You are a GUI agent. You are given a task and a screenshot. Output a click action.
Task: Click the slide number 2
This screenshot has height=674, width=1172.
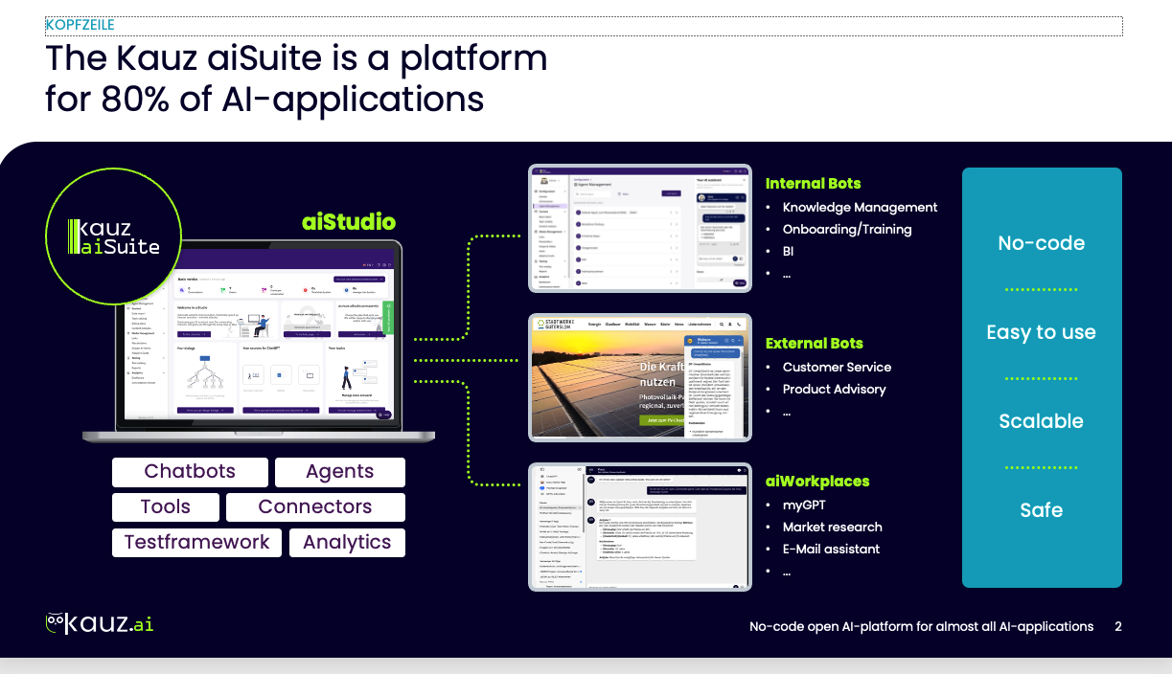pos(1118,626)
